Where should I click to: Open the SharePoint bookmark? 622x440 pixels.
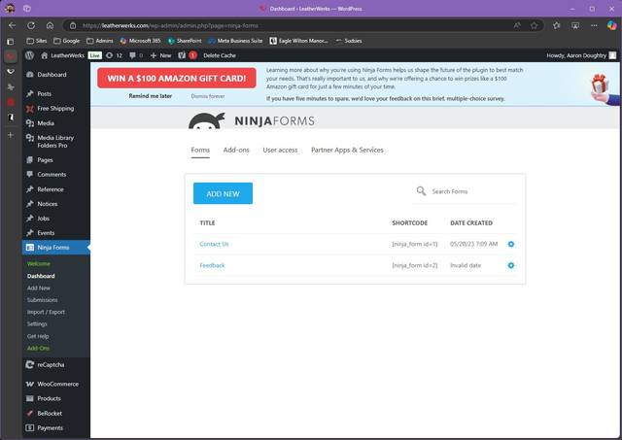pos(185,41)
